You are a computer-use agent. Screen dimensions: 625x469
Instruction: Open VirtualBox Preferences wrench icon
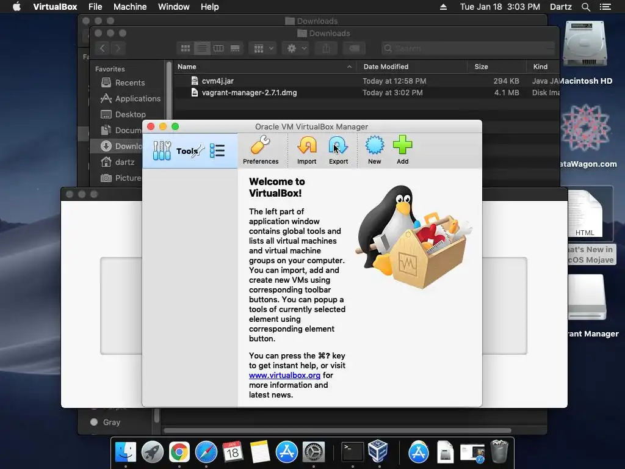(261, 145)
